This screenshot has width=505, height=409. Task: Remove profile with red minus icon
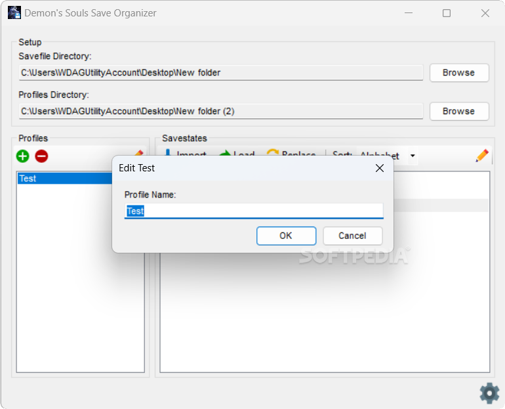[41, 156]
